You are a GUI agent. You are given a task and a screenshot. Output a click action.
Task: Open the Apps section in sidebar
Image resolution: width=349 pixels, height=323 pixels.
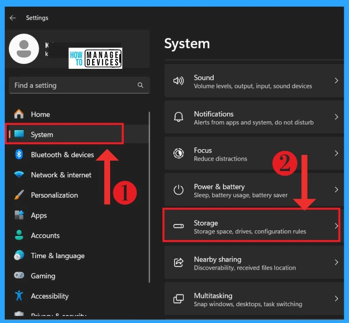(39, 215)
